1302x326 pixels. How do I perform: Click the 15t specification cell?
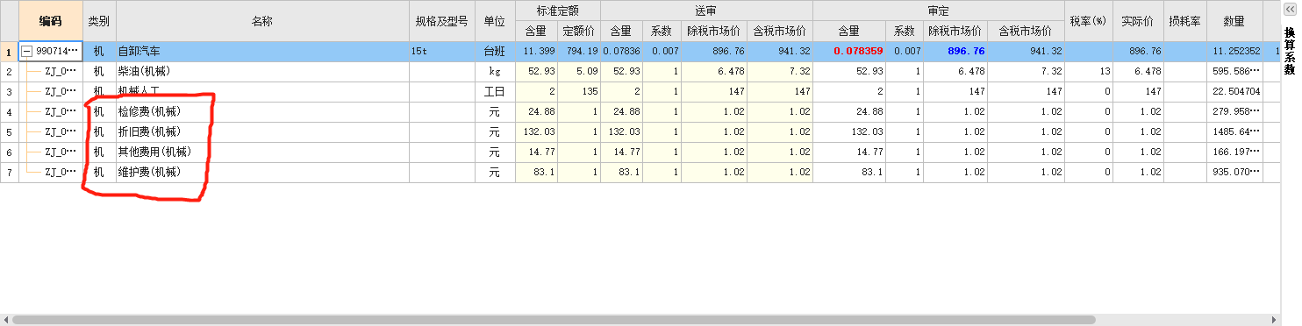(442, 52)
